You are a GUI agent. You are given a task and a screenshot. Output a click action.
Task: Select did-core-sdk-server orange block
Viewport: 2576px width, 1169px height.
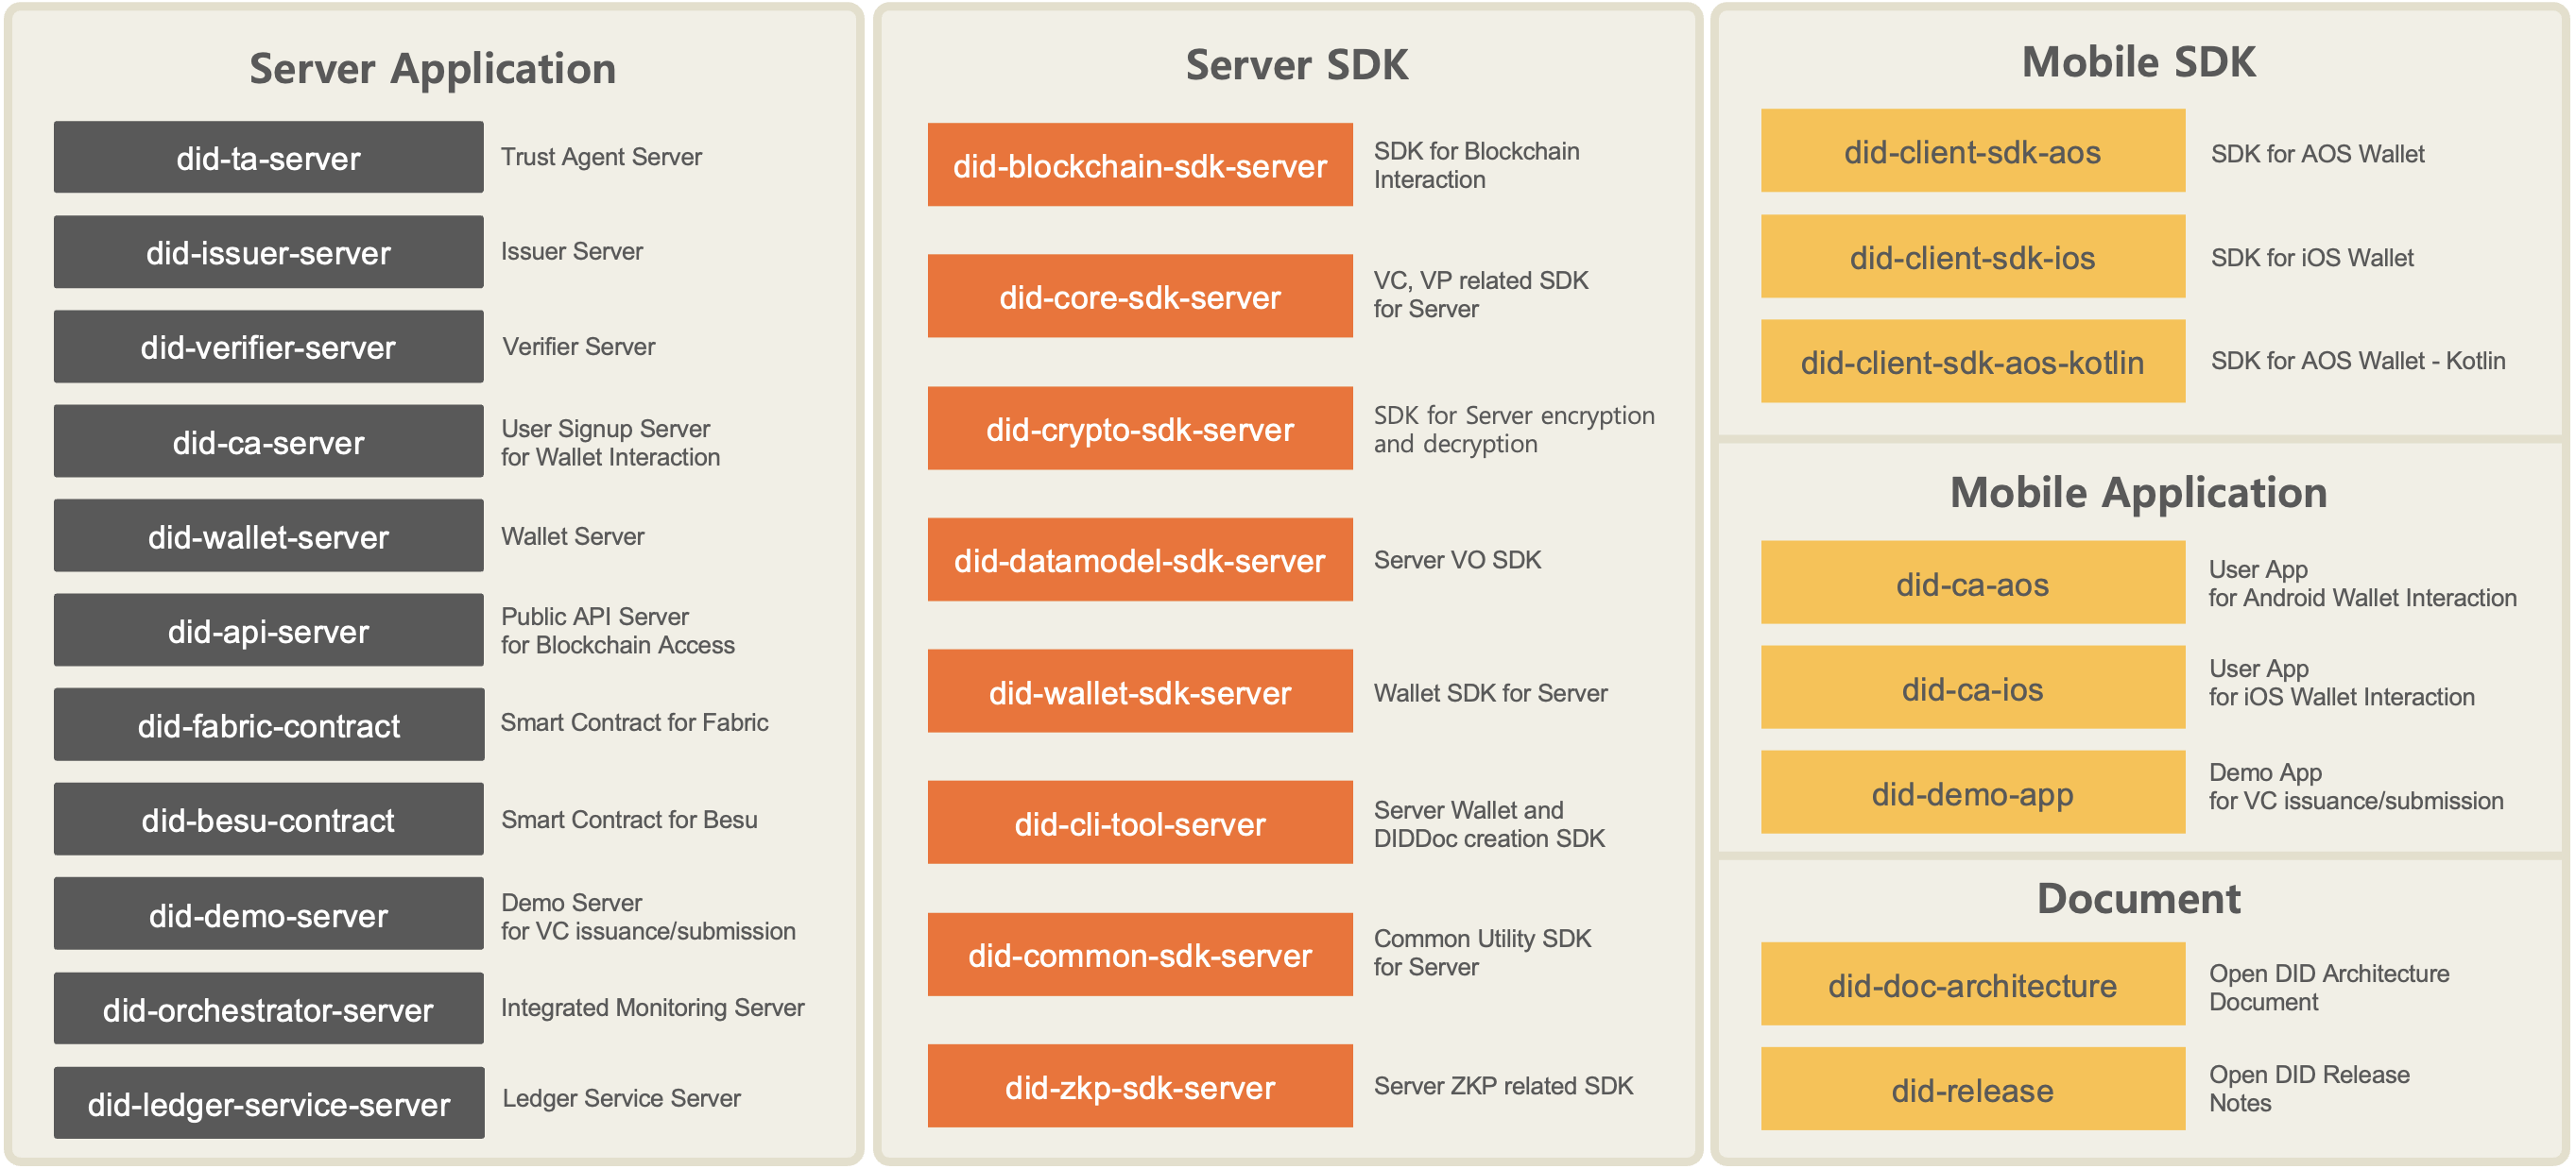pyautogui.click(x=1139, y=296)
